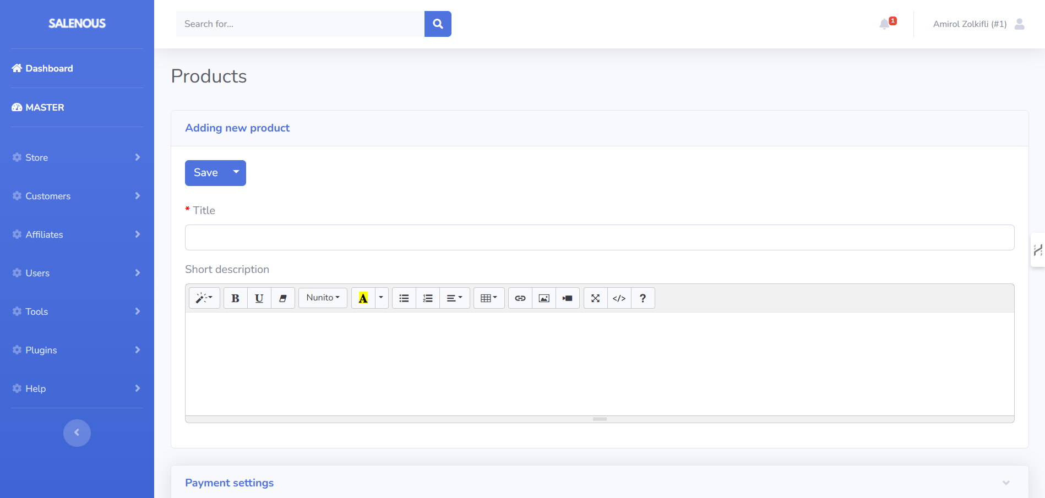Toggle bold formatting in the editor
Image resolution: width=1045 pixels, height=498 pixels.
point(235,298)
